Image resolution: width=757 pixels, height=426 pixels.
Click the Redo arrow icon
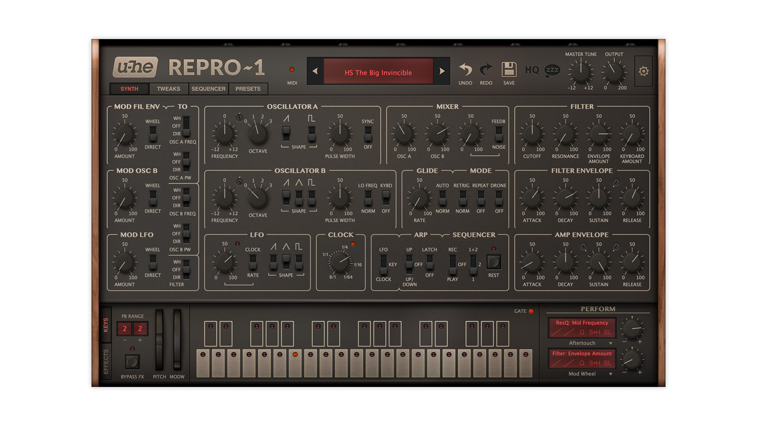pyautogui.click(x=486, y=70)
